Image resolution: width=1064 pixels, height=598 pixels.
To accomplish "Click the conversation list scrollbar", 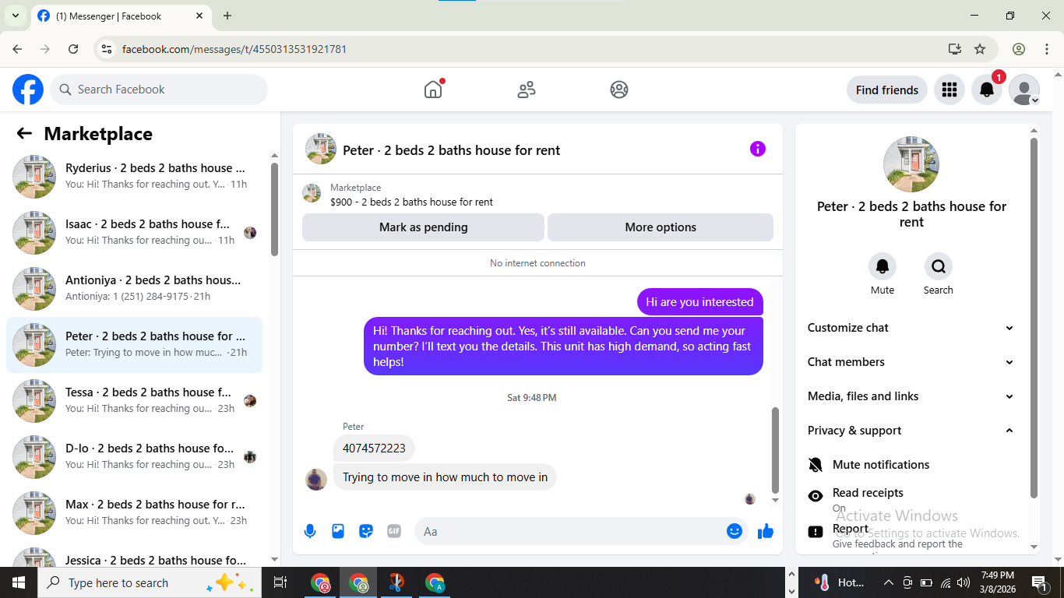I will tap(274, 209).
